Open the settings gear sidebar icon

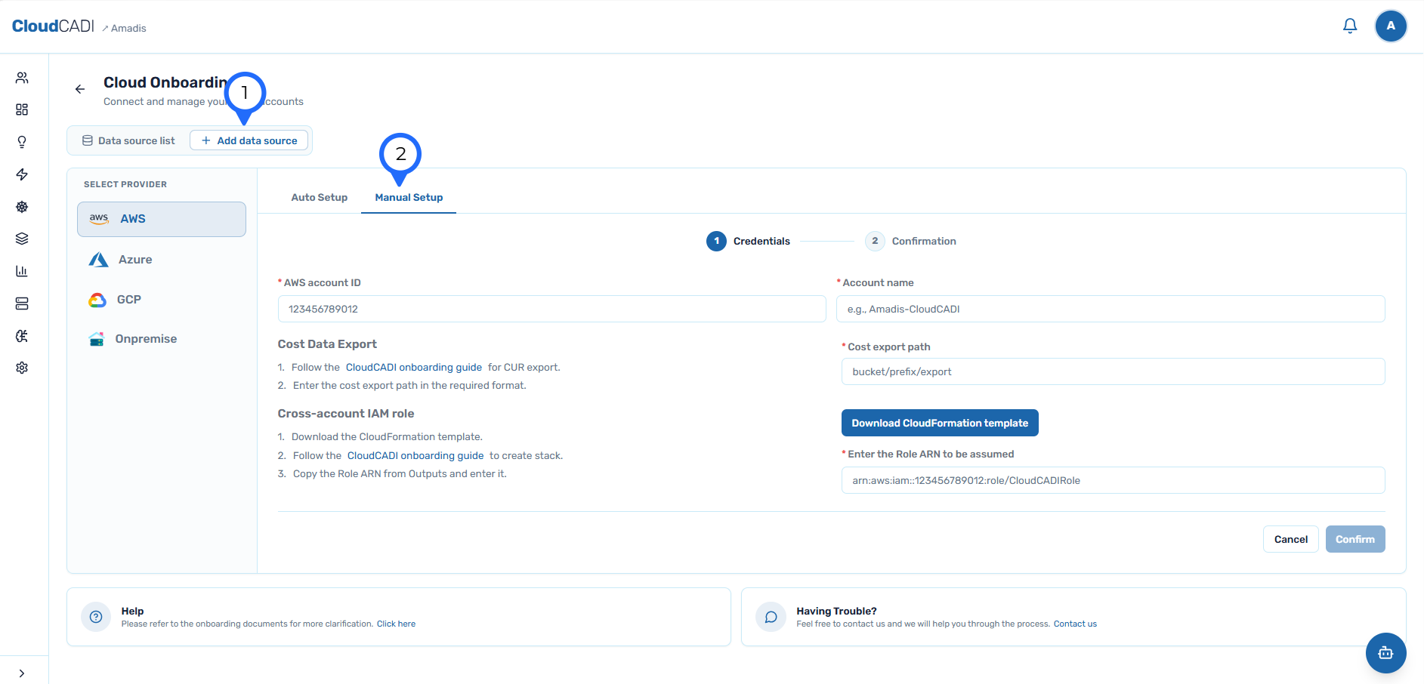pos(22,368)
